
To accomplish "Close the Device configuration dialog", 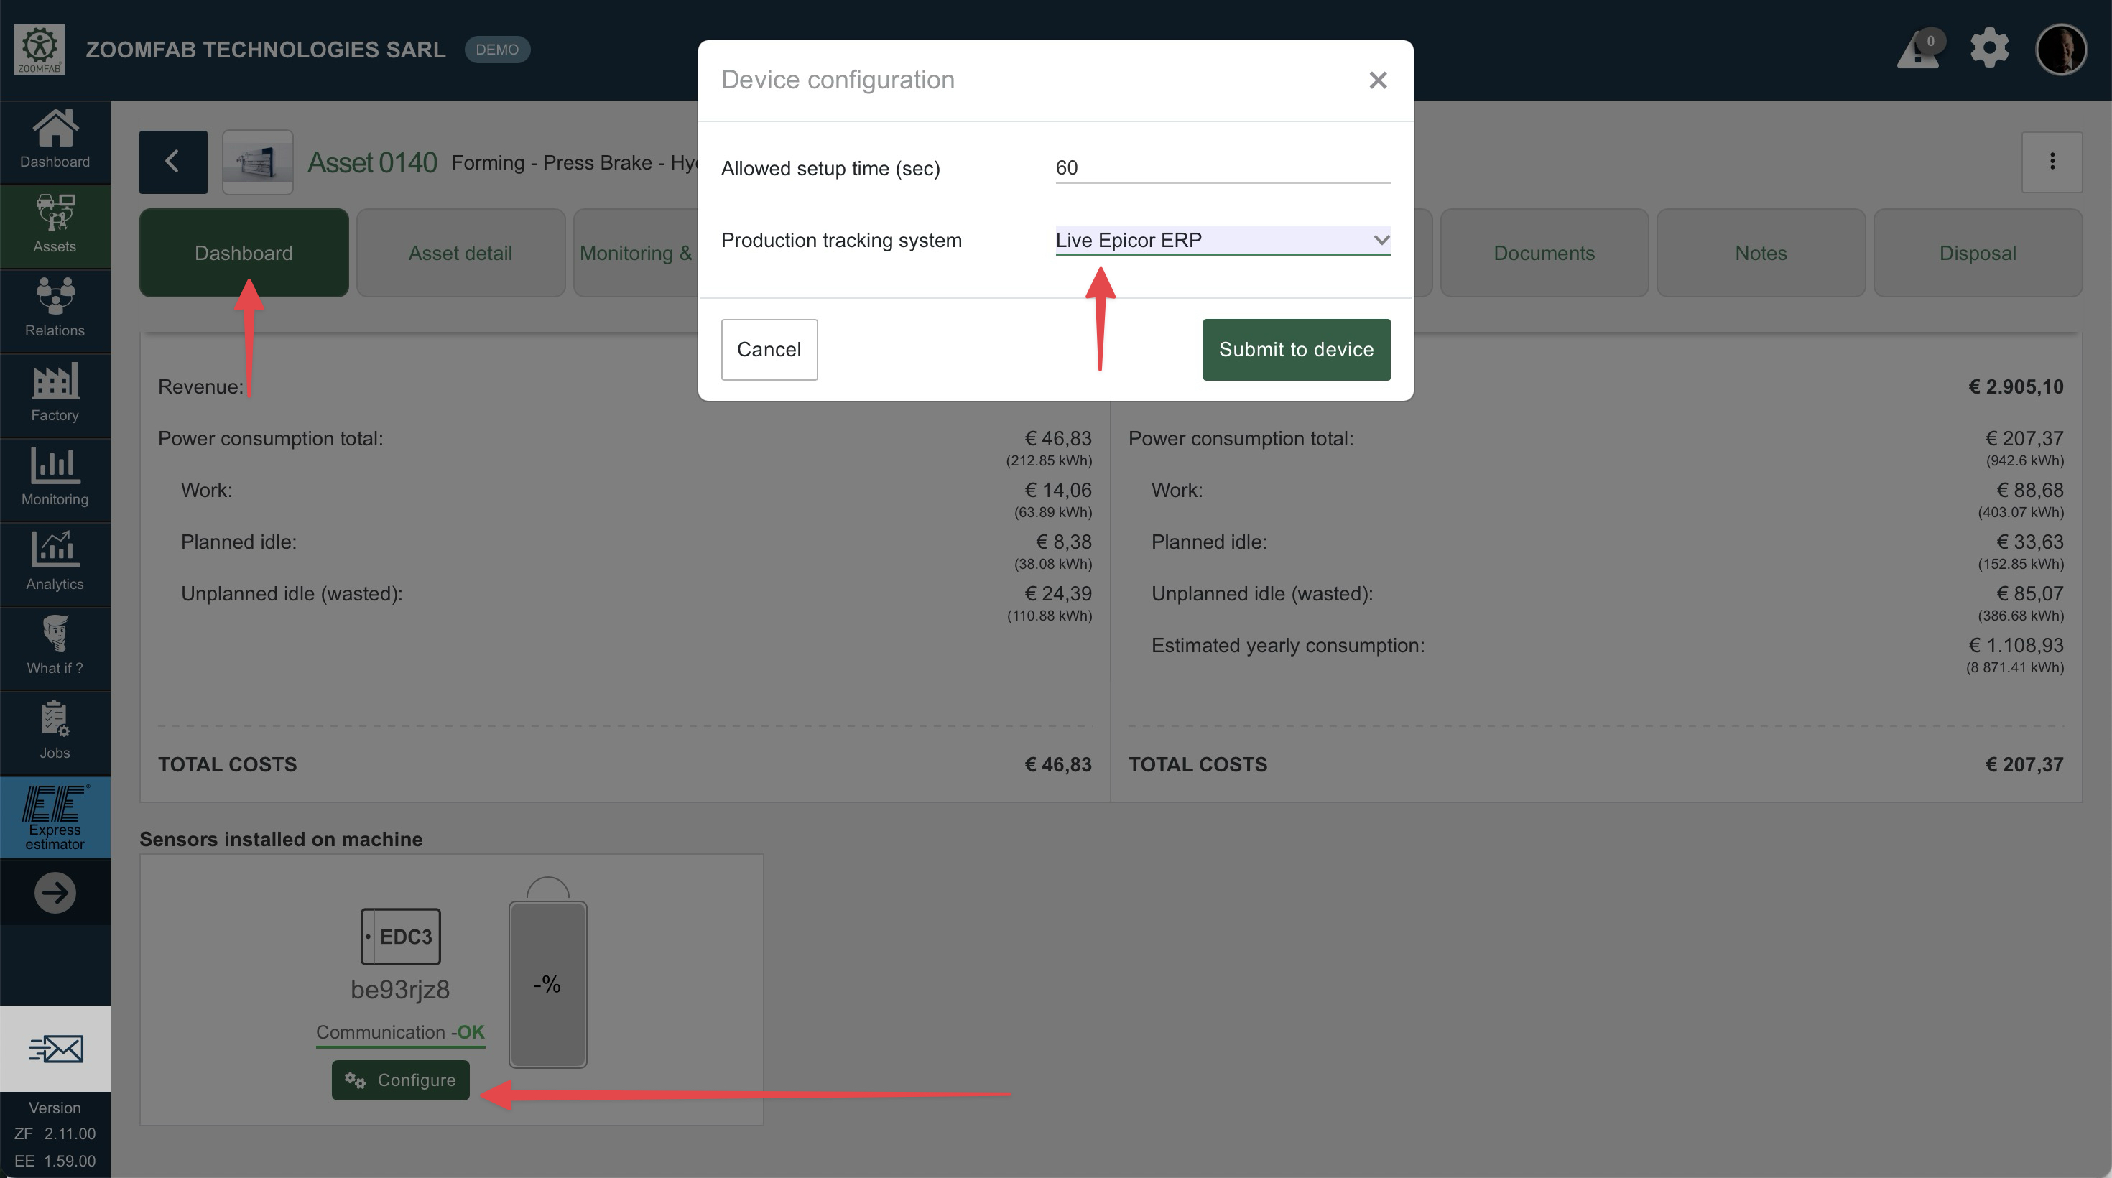I will coord(1377,80).
